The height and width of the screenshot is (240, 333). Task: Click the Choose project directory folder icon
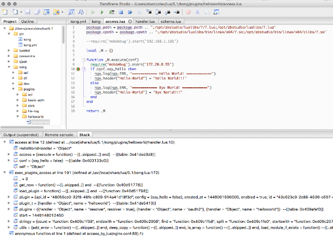[x=56, y=12]
